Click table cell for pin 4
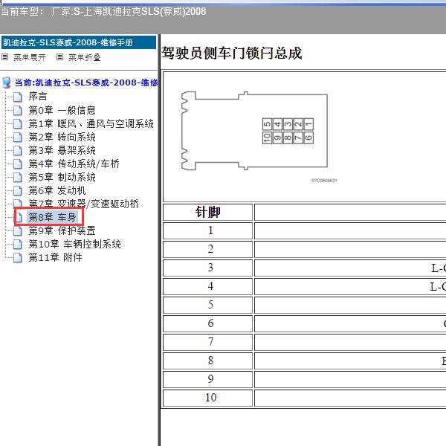Screen dimensions: 446x446 point(207,286)
